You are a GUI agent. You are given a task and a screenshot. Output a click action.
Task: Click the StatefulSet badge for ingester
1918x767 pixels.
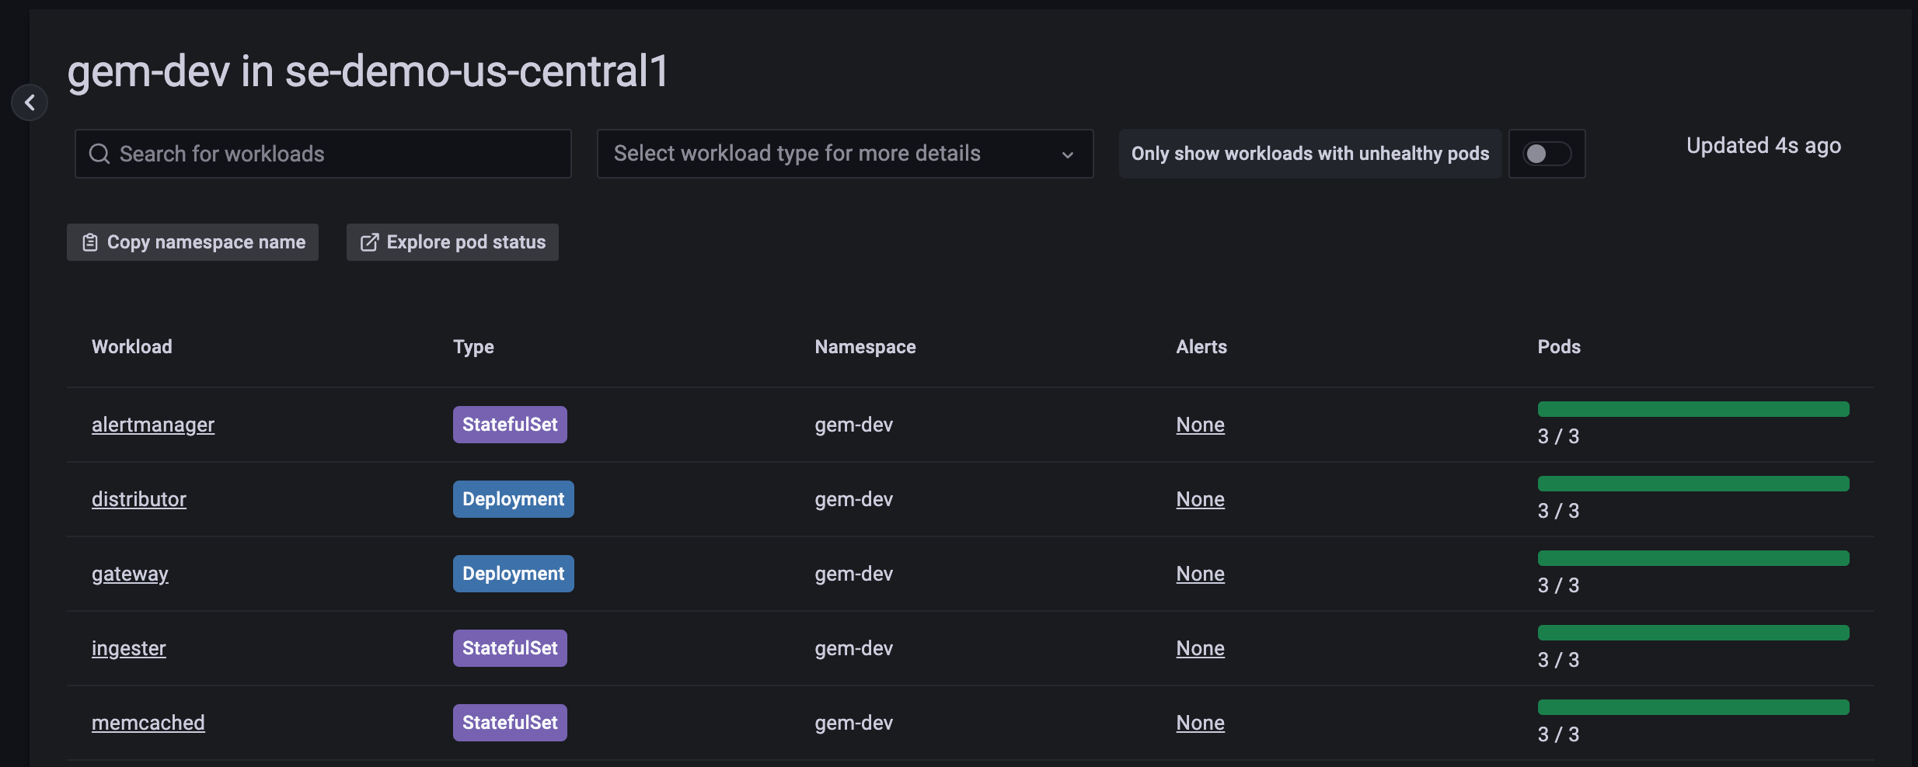(x=509, y=647)
